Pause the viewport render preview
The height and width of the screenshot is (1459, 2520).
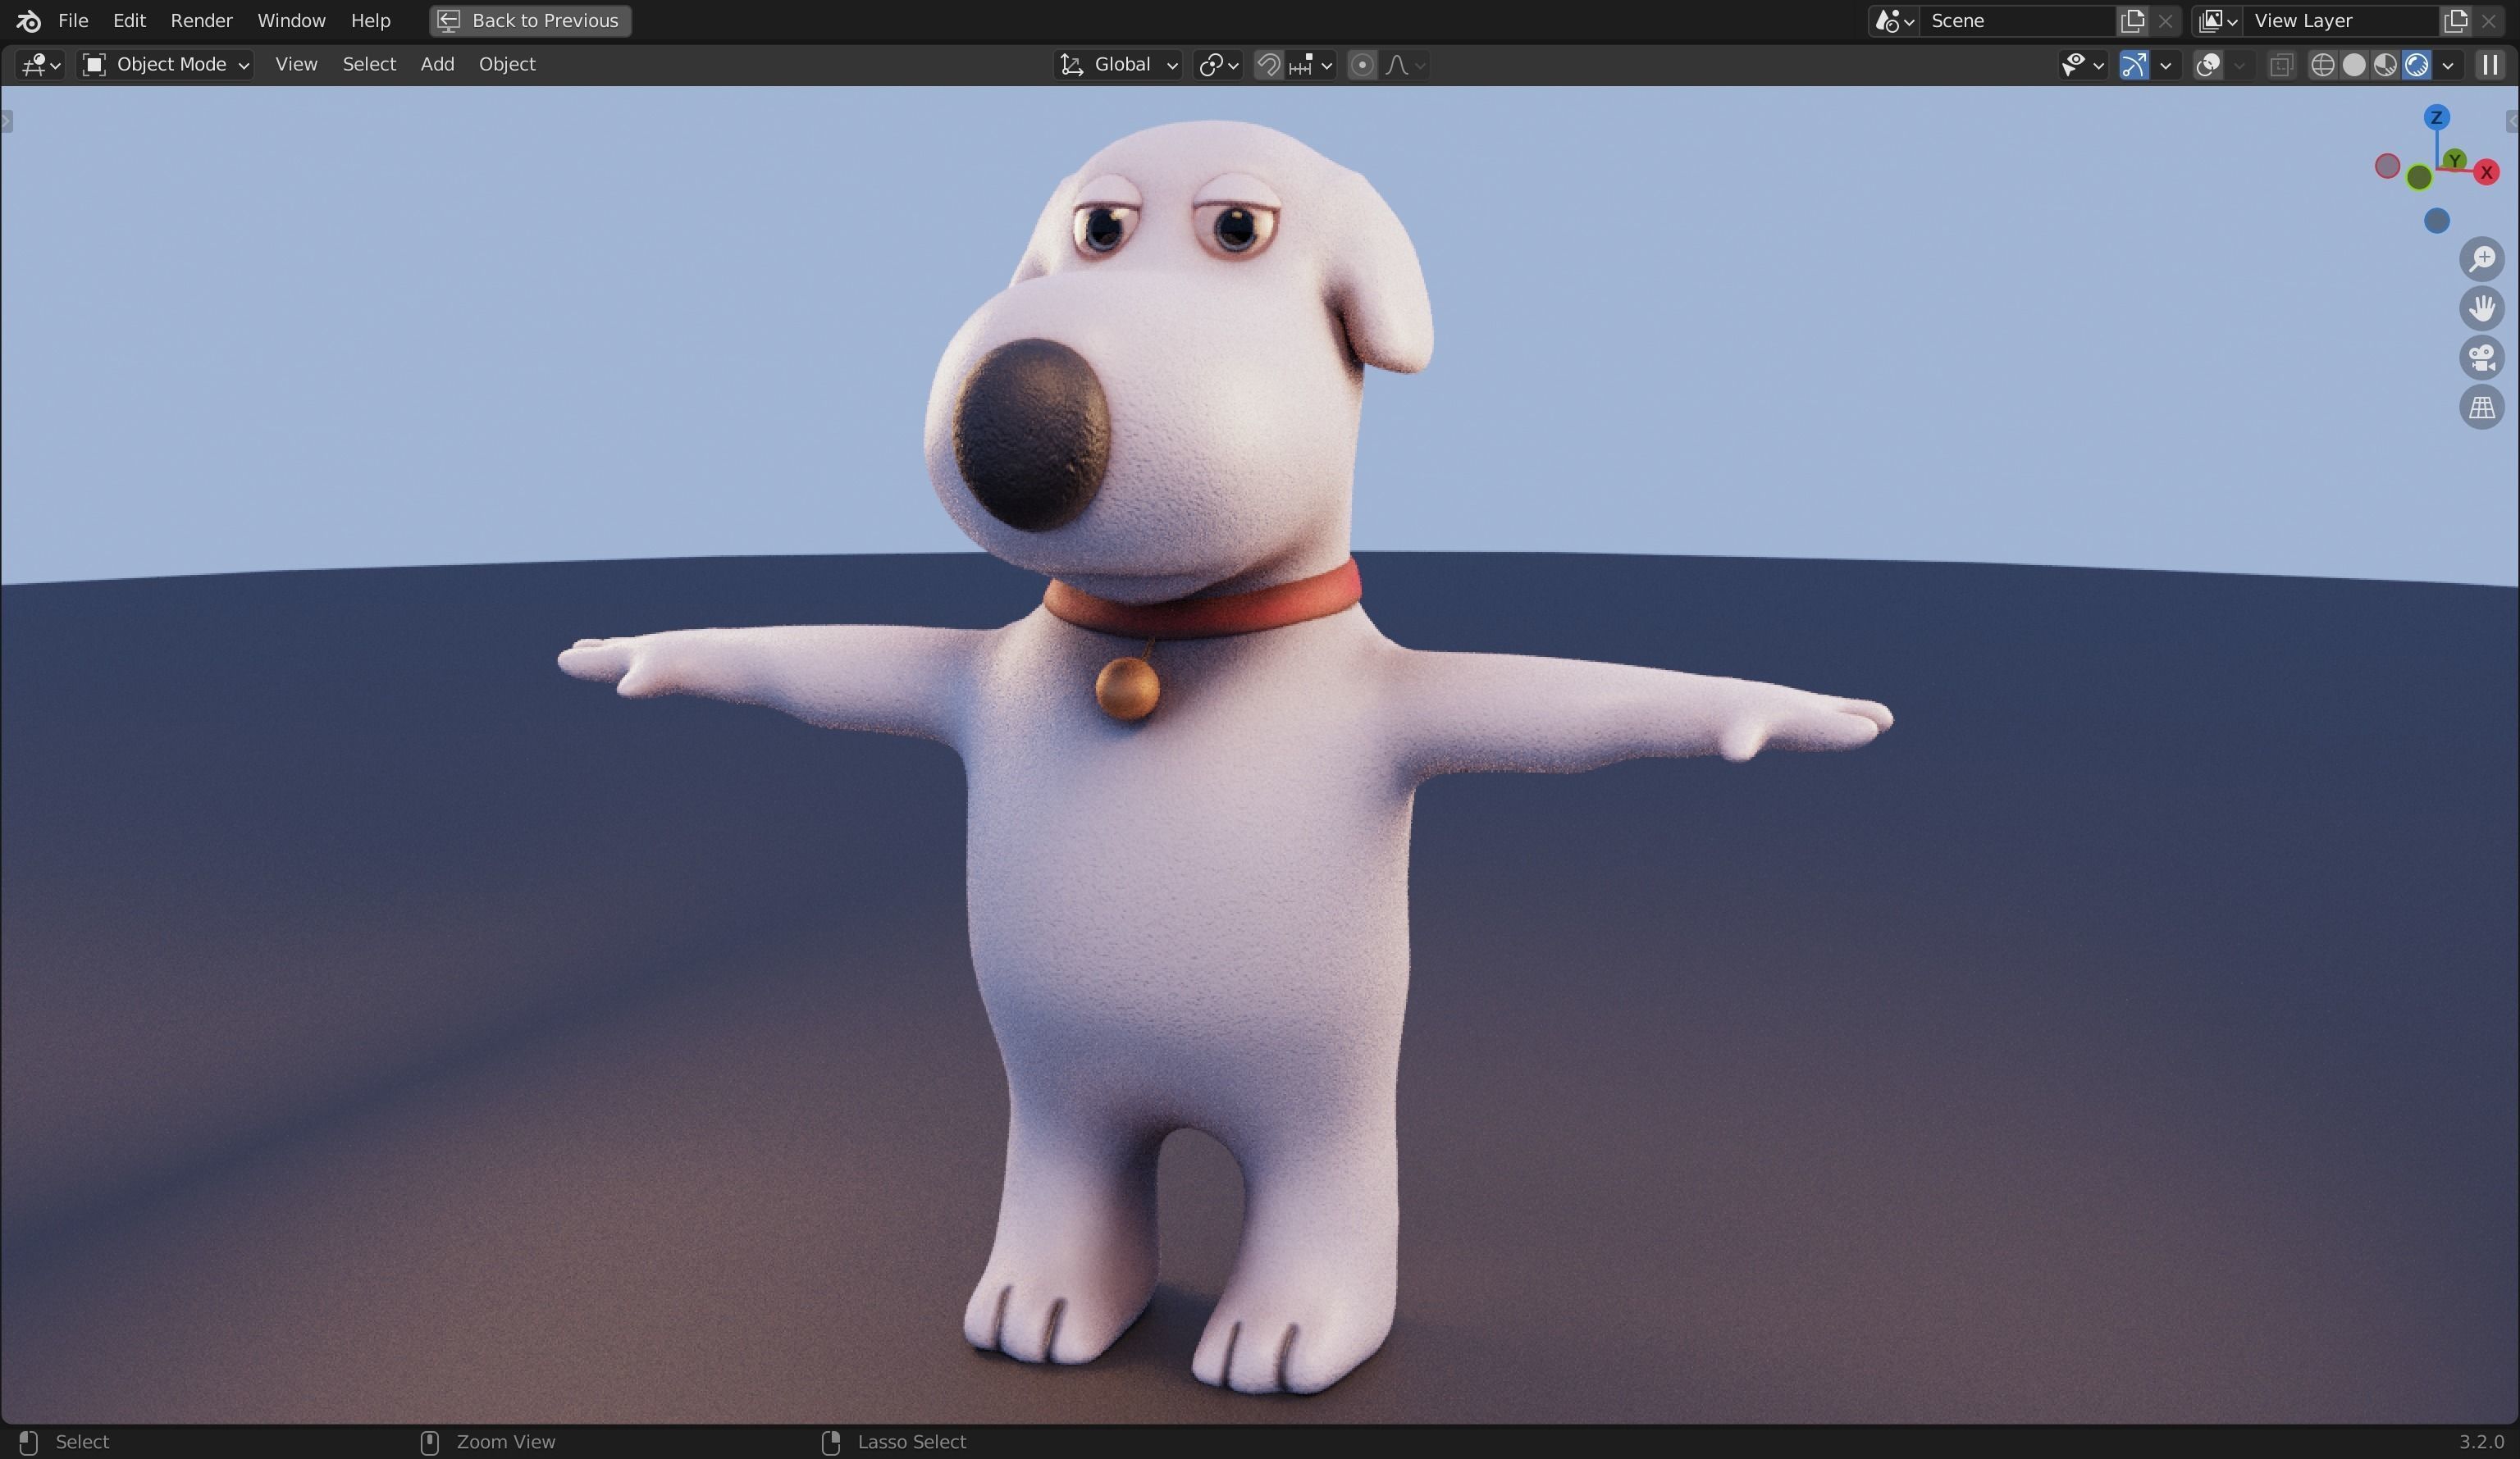pos(2490,65)
